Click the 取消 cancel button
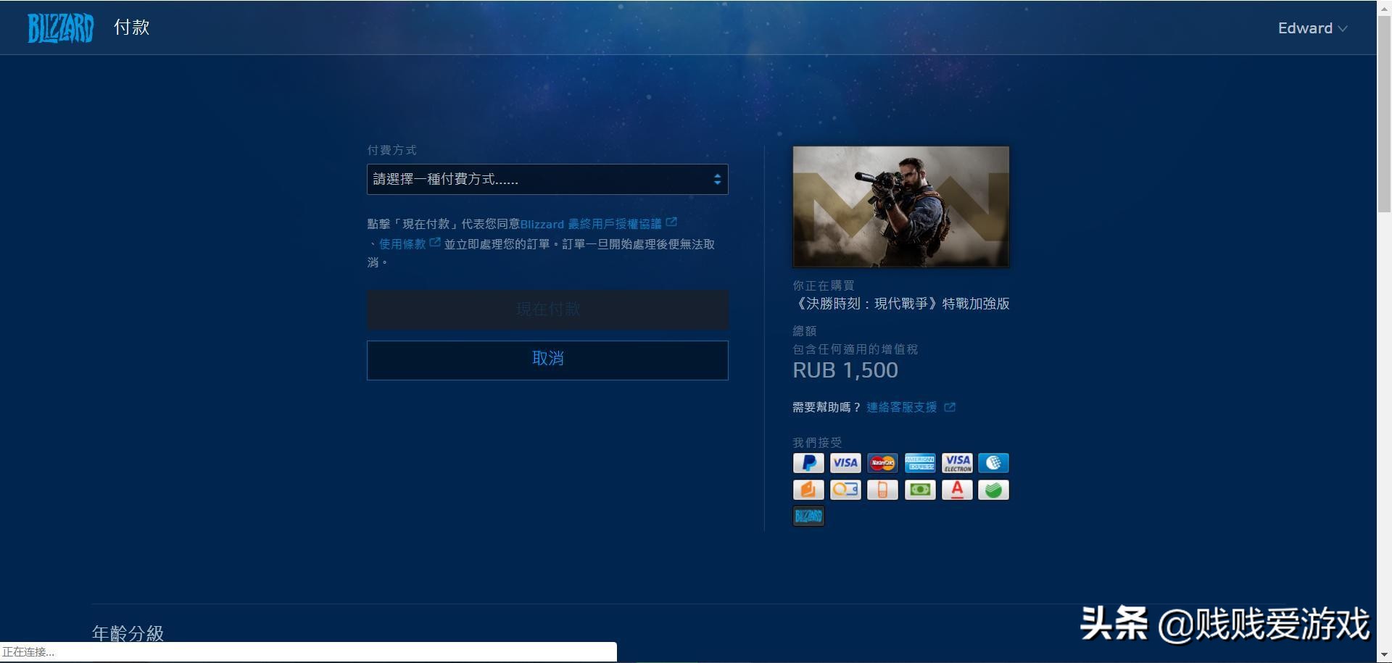 [547, 360]
